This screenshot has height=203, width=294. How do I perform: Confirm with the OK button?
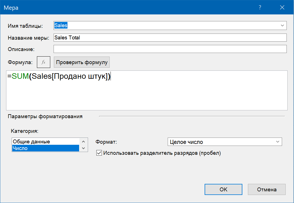[x=223, y=189]
